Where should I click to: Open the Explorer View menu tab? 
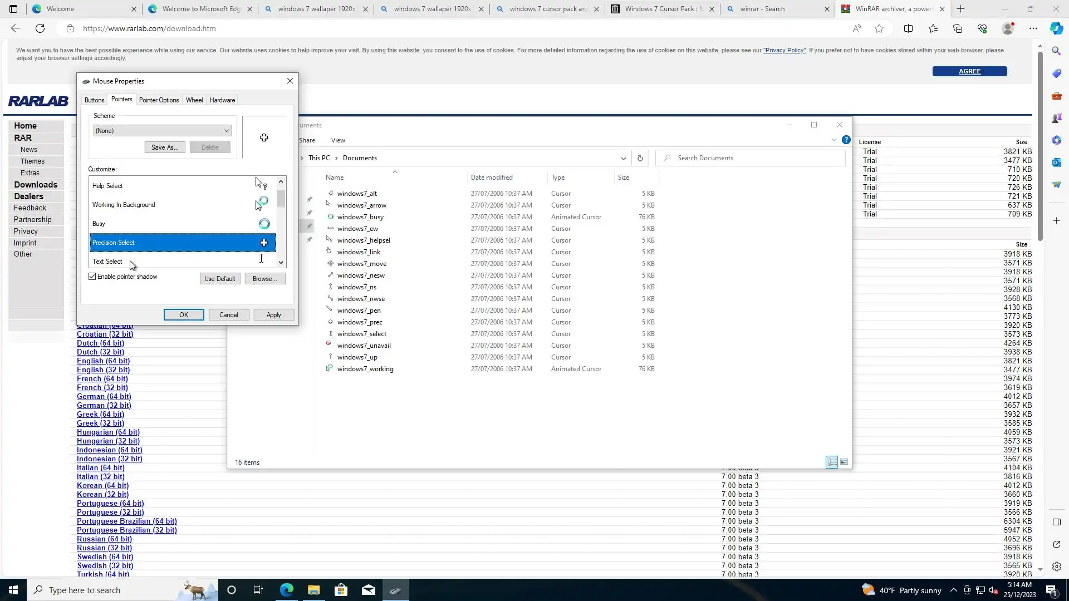coord(338,140)
